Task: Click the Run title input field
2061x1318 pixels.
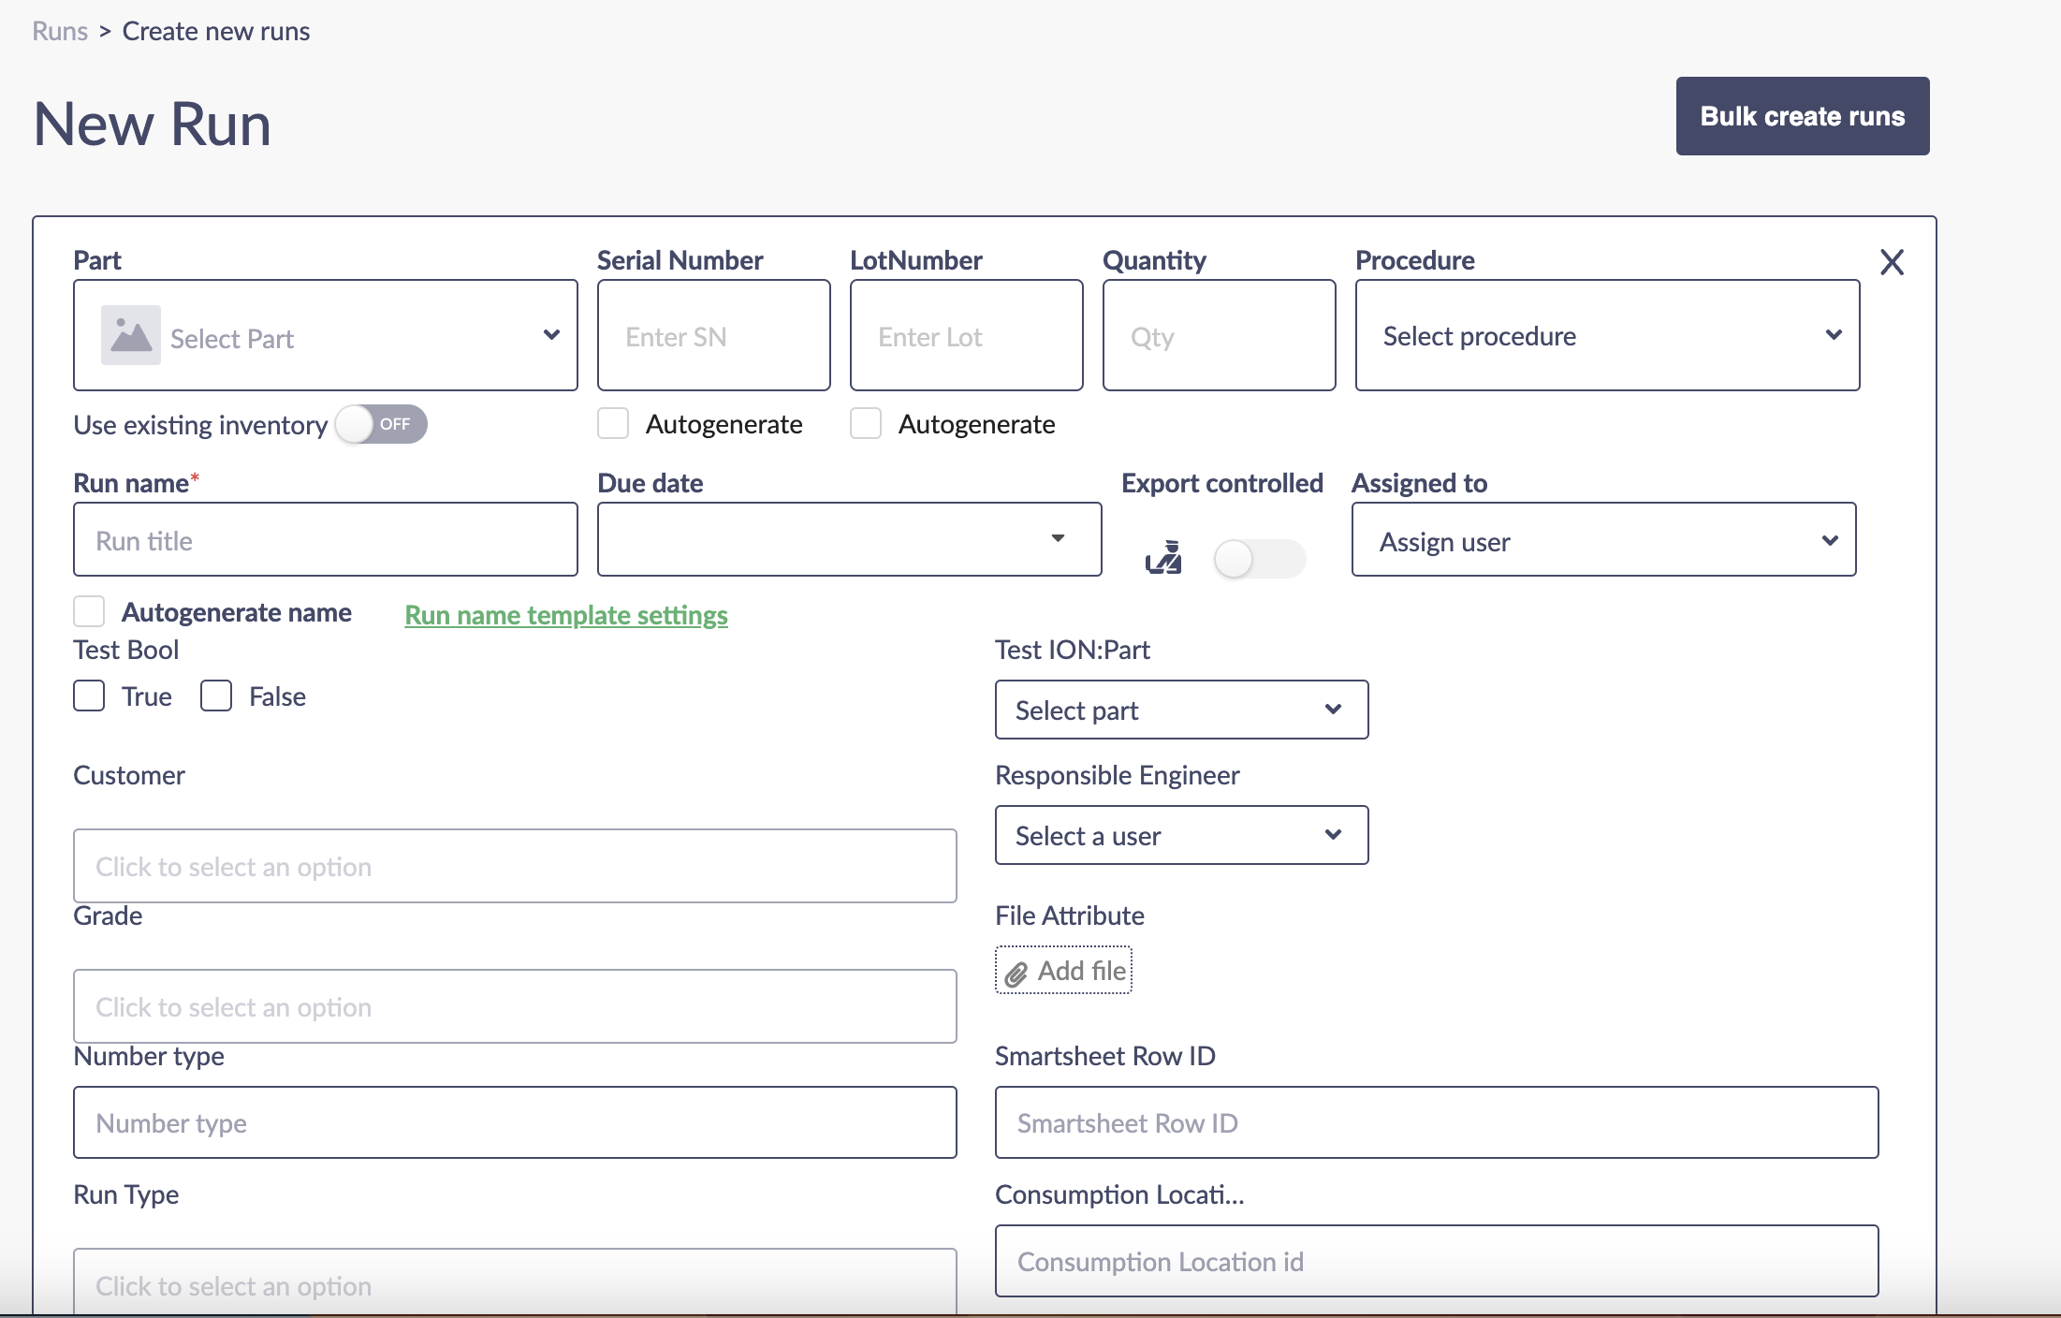Action: click(325, 540)
